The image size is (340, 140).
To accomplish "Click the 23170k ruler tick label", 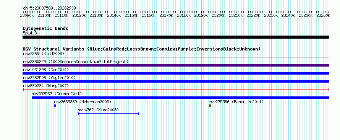I will [166, 15].
